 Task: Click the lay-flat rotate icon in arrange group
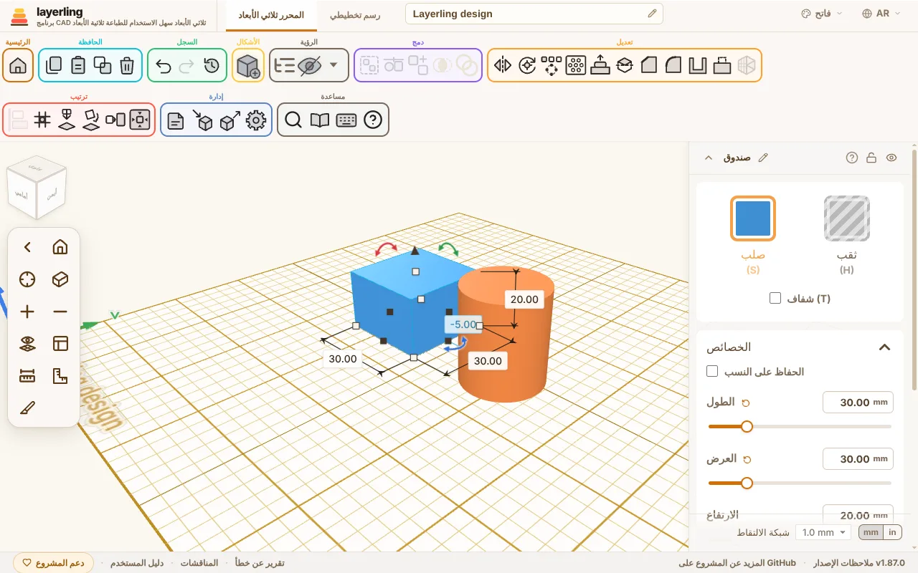[91, 120]
